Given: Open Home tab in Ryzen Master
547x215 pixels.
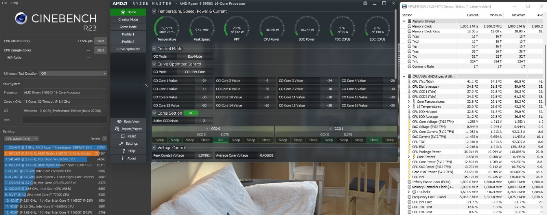Looking at the screenshot, I should [x=128, y=12].
